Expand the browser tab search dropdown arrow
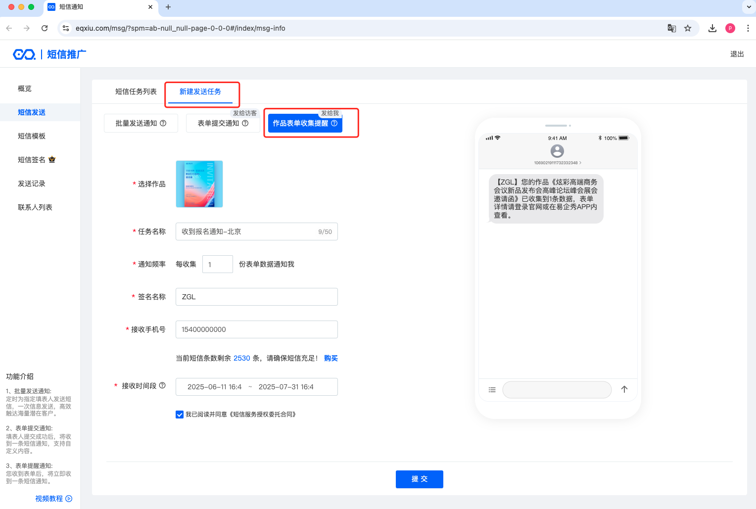The width and height of the screenshot is (756, 509). [748, 7]
